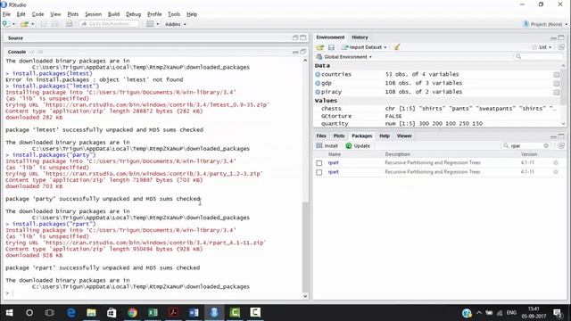The image size is (571, 321).
Task: Tick the upper rpart package checkbox
Action: 319,163
